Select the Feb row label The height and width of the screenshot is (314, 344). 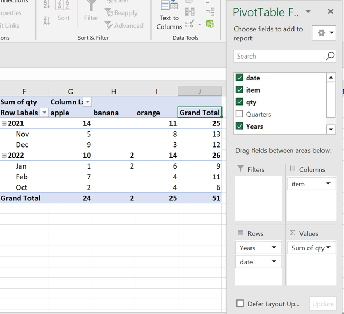coord(21,177)
